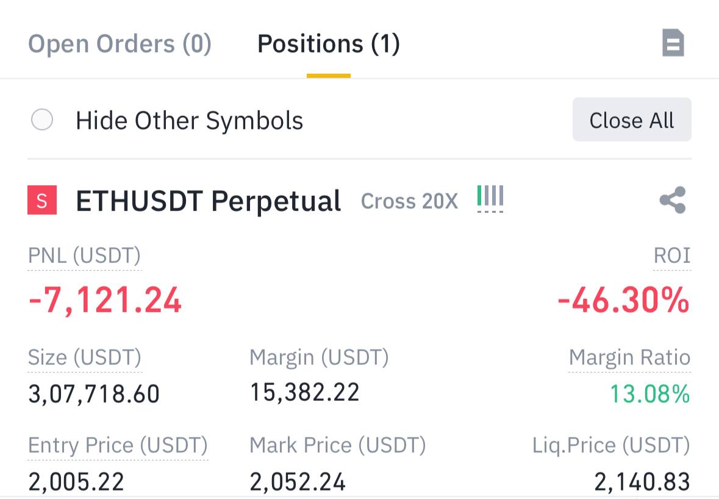Enable Hide Other Symbols radio button

pos(42,120)
